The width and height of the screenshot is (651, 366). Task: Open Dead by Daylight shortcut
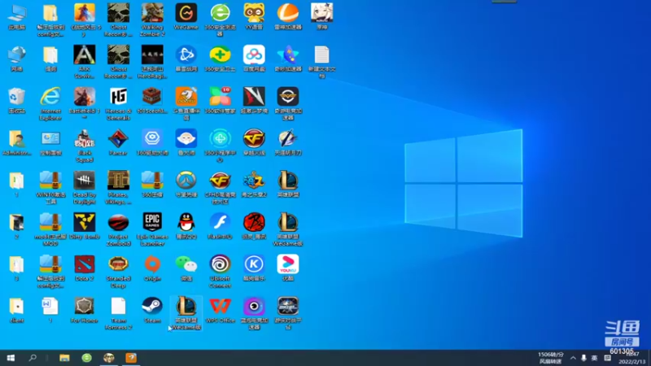click(x=85, y=188)
